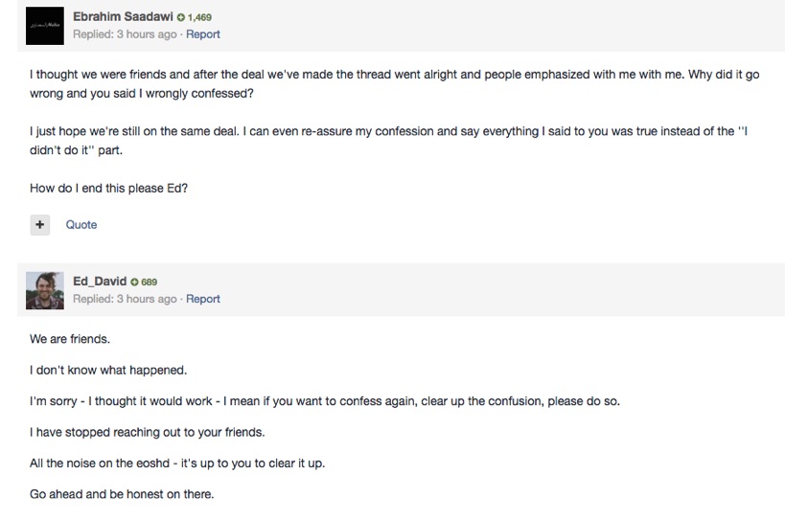Click the 'Go ahead and be honest on there.' line
This screenshot has height=520, width=785.
click(122, 494)
